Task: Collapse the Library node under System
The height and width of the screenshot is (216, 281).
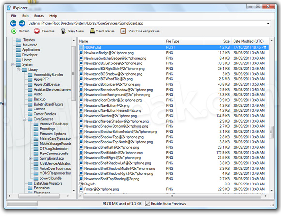Action: point(18,70)
